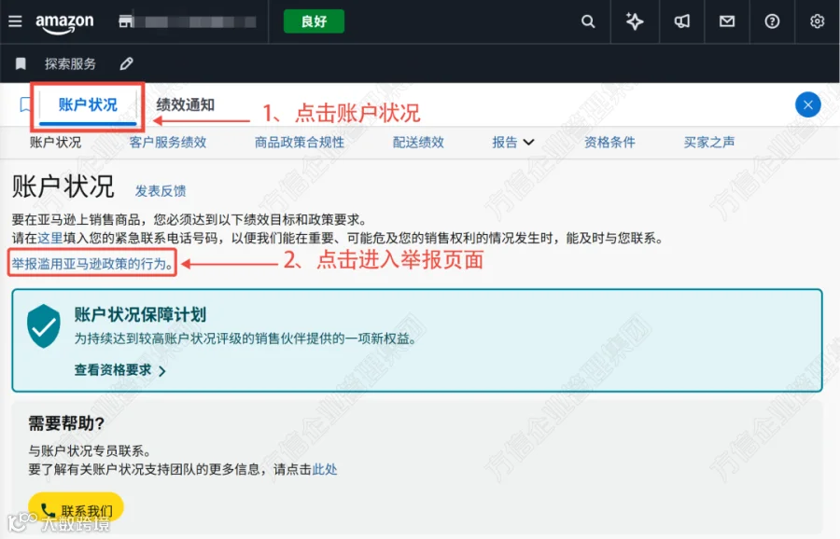
Task: Click the bookmark icon beside 探索服务
Action: coord(21,63)
